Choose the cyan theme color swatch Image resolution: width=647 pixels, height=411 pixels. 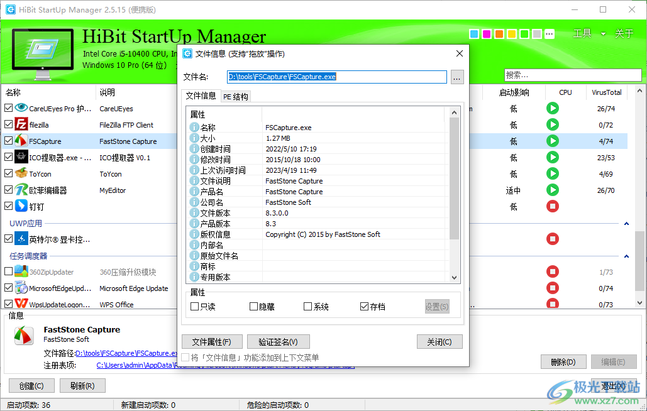click(x=474, y=34)
